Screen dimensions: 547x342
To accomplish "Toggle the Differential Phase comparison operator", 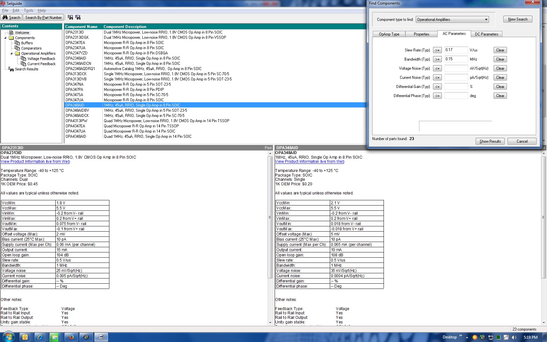I will coord(437,96).
